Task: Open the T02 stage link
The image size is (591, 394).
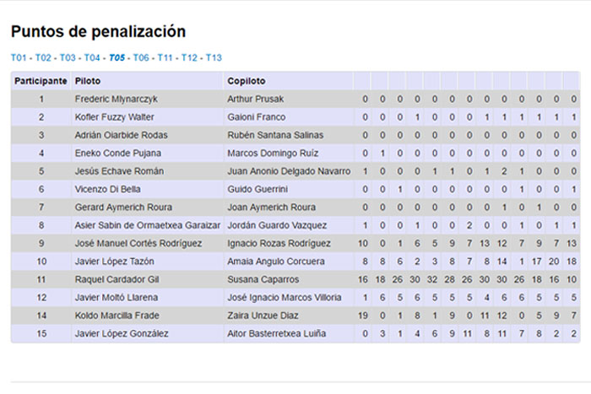Action: click(x=43, y=58)
